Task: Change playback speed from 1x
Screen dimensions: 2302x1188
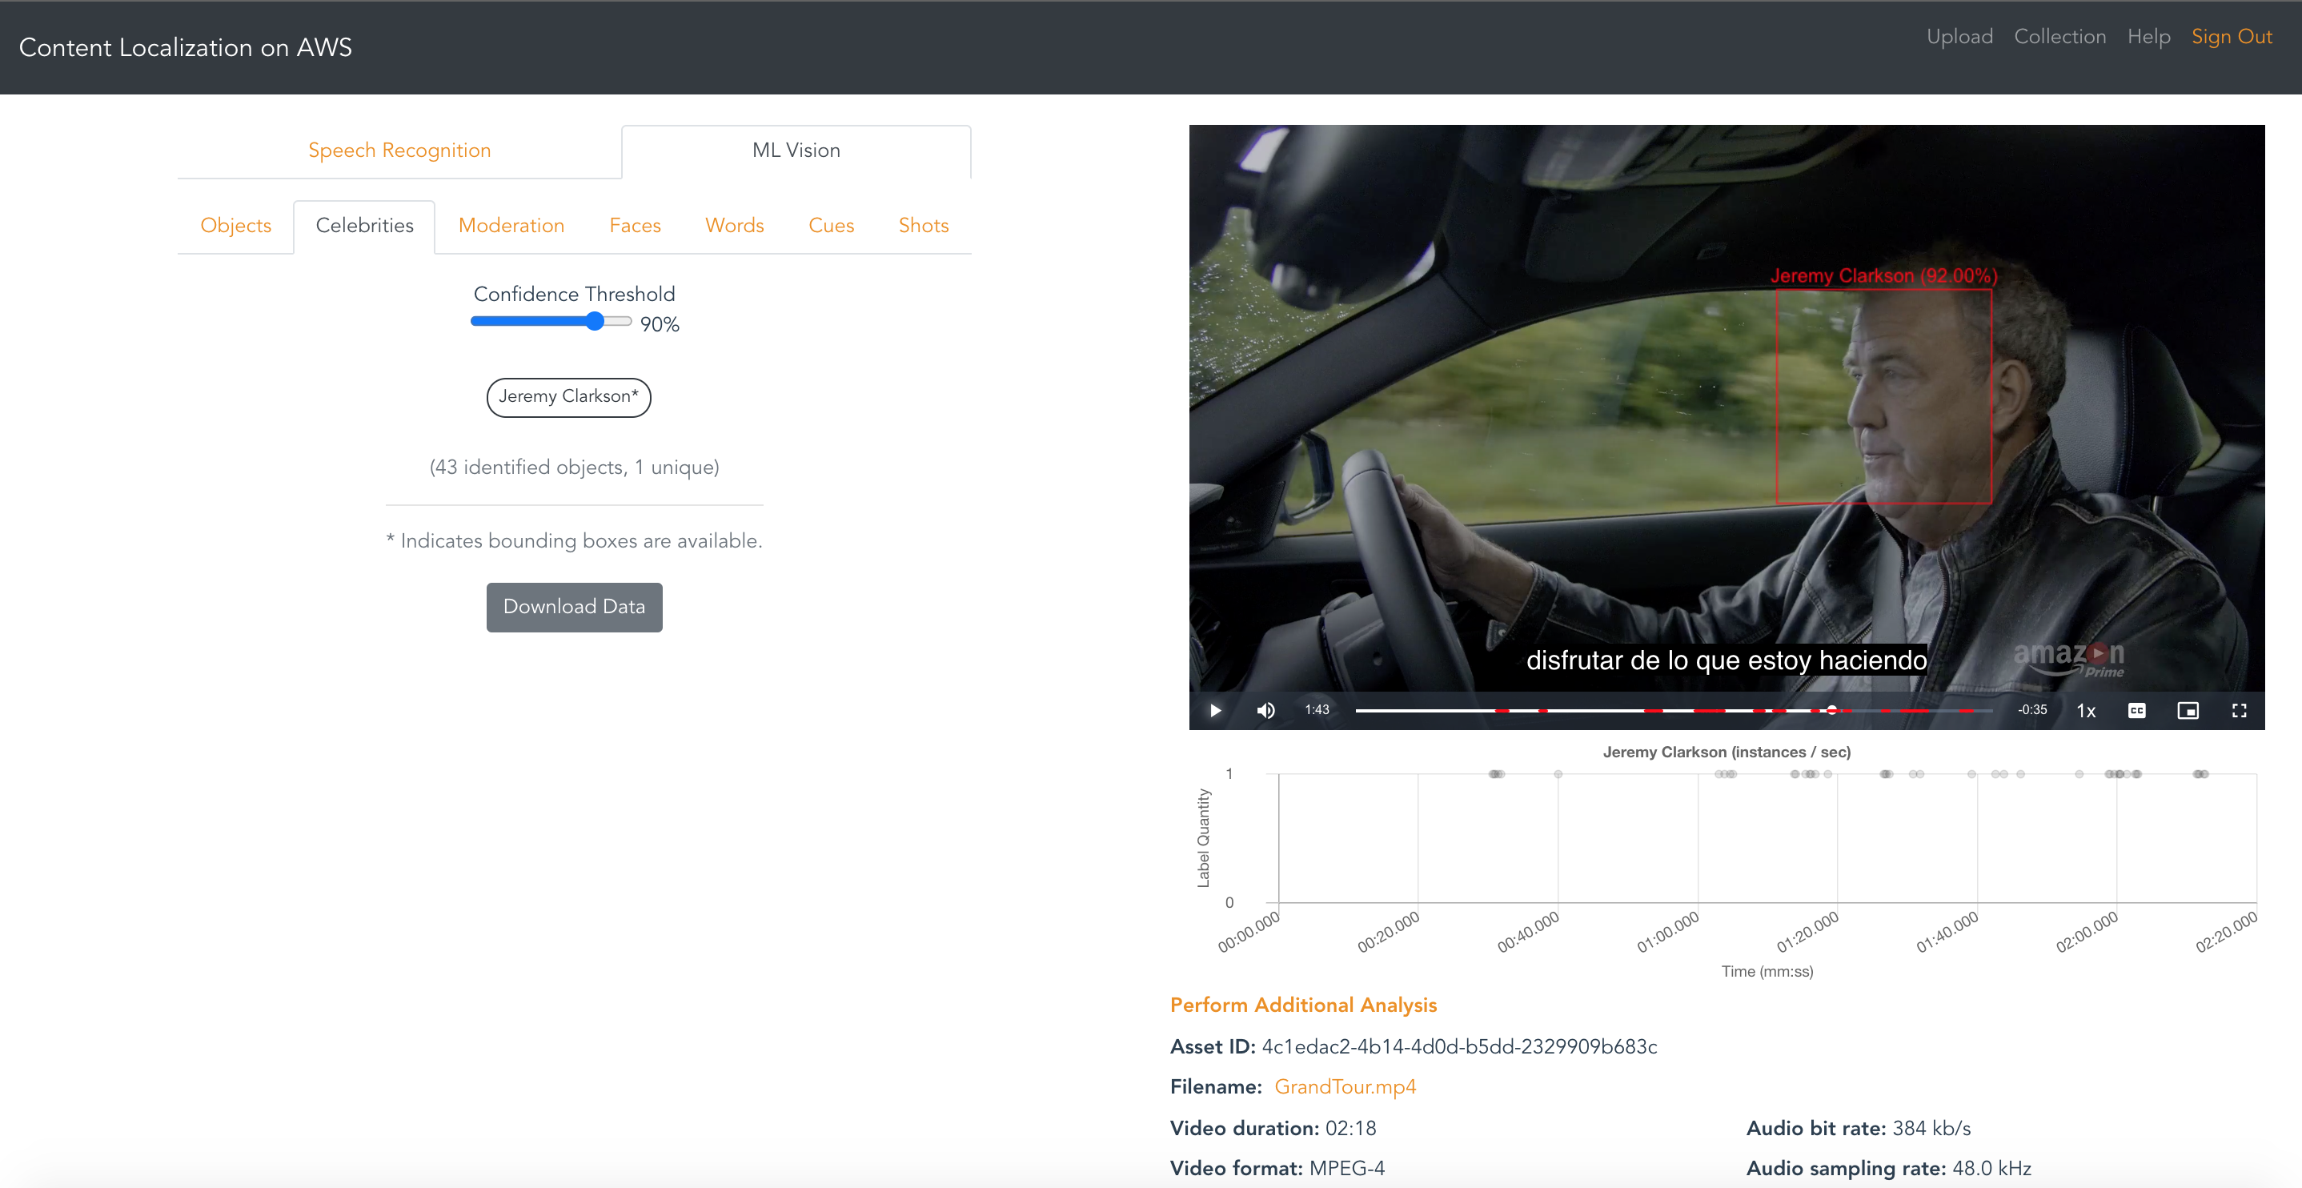Action: pos(2086,711)
